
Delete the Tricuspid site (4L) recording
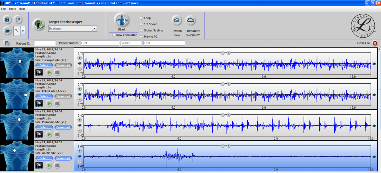44,65
